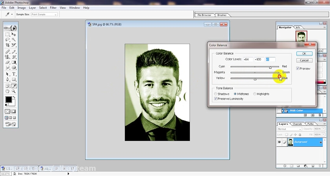
Task: Open the Layer menu
Action: (x=32, y=8)
